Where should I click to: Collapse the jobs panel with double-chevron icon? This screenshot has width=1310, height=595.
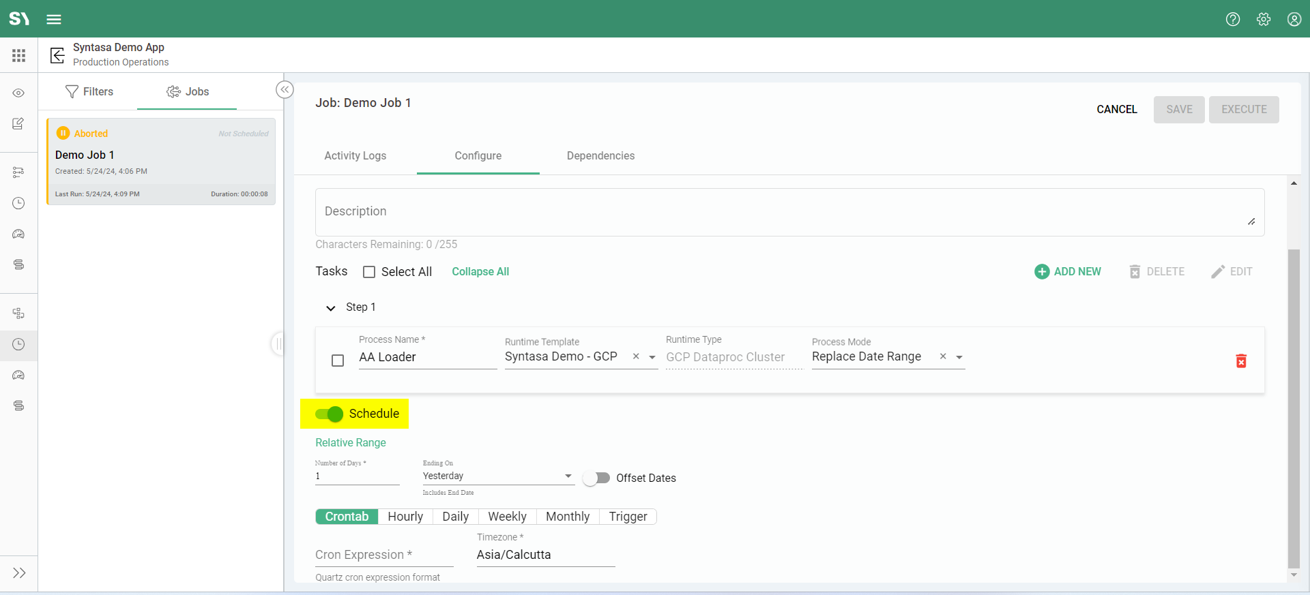[x=285, y=90]
